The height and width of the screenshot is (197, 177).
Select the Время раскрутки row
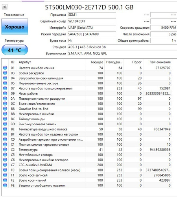tap(87, 73)
